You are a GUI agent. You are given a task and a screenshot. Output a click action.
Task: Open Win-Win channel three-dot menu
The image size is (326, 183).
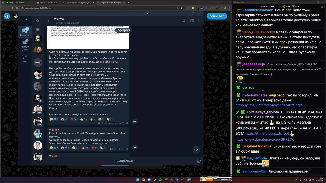199,21
